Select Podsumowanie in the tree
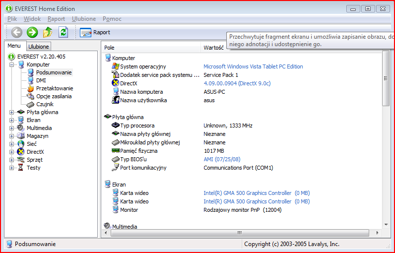This screenshot has width=395, height=253. click(x=54, y=72)
